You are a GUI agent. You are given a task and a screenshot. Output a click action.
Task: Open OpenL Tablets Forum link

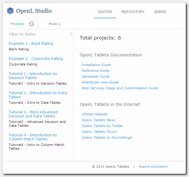99,132
